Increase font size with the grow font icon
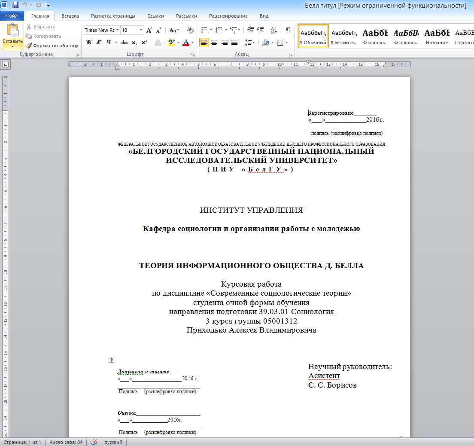474x446 pixels. tap(149, 30)
